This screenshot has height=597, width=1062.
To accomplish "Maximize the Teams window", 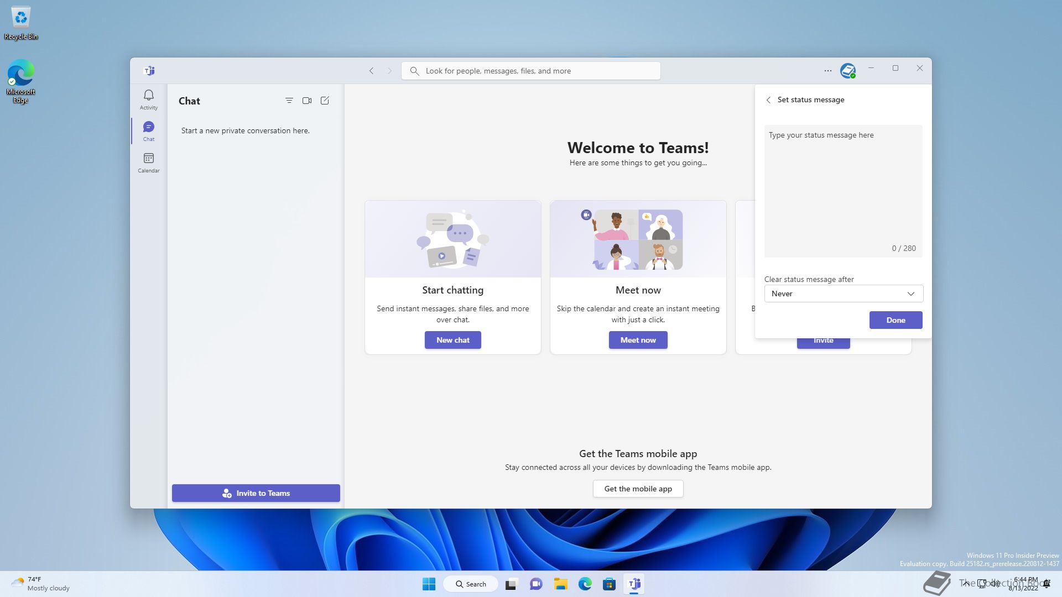I will pos(896,68).
